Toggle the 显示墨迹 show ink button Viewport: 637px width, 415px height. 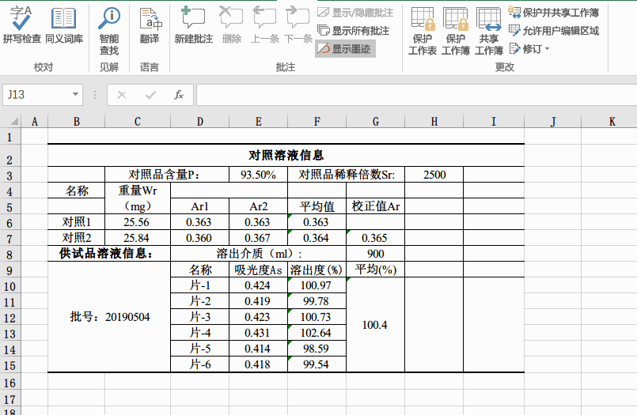(x=345, y=49)
